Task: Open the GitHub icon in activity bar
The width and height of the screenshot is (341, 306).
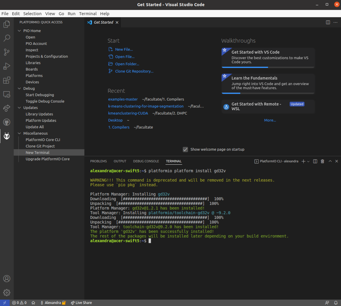Action: (6, 122)
